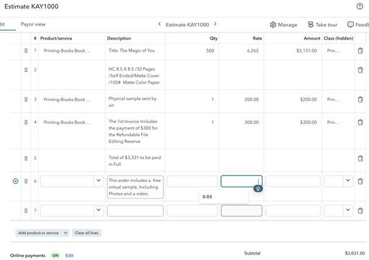Click the 'Title: The Magic of You' description
The image size is (369, 260).
point(132,50)
